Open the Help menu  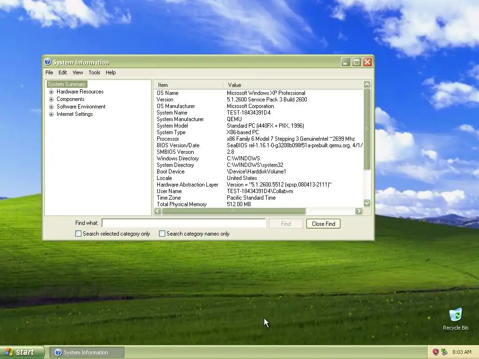110,72
